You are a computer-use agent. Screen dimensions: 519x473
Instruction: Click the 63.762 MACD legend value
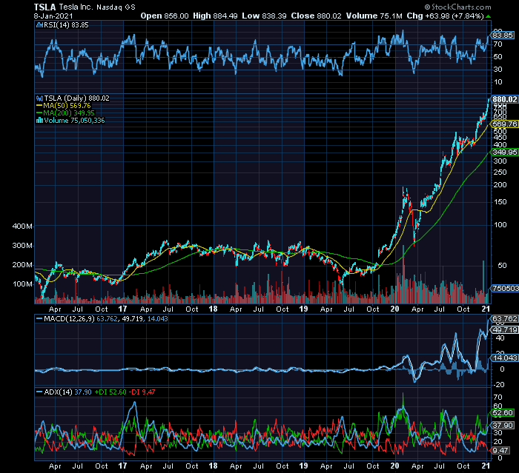[107, 319]
